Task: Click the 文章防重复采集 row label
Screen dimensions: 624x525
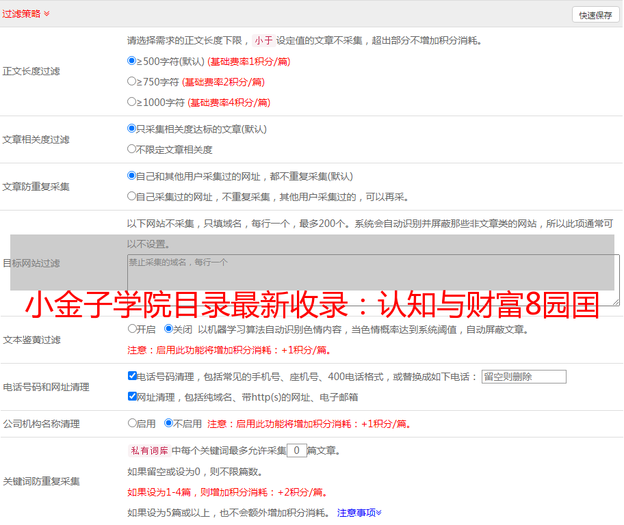Action: click(36, 187)
